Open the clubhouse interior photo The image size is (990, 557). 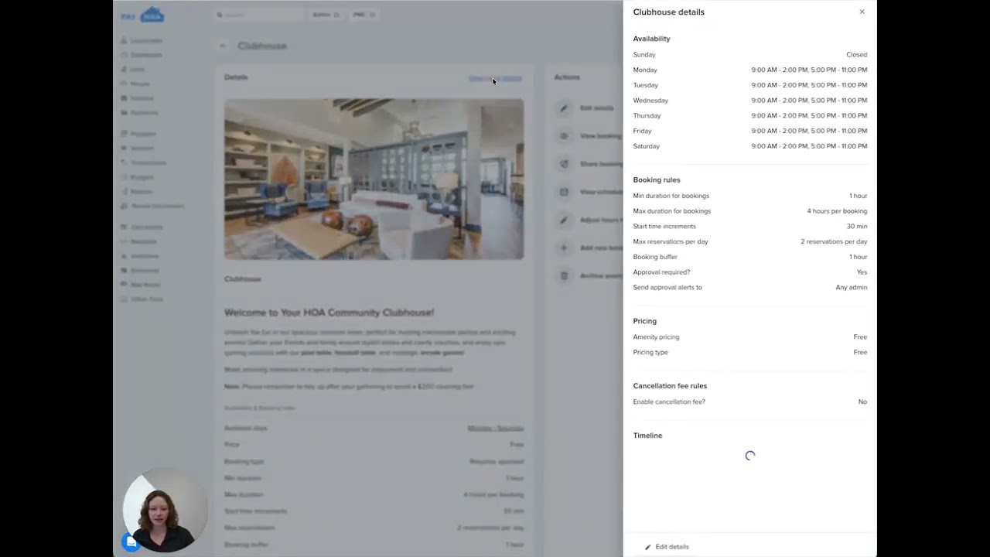(x=374, y=179)
